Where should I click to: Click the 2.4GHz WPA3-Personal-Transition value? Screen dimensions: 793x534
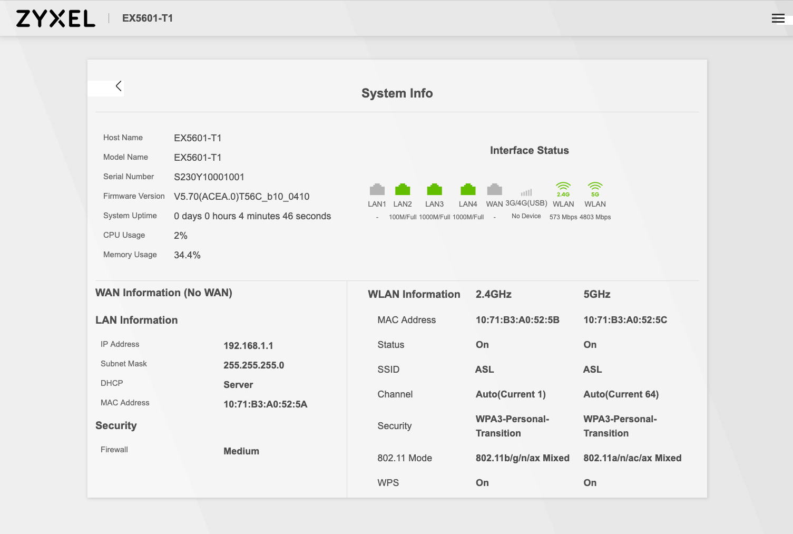click(512, 426)
